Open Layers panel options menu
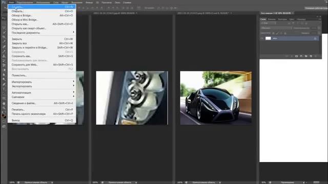 click(319, 19)
